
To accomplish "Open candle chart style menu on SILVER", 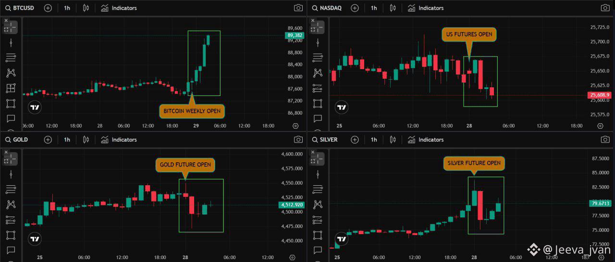I will (393, 140).
